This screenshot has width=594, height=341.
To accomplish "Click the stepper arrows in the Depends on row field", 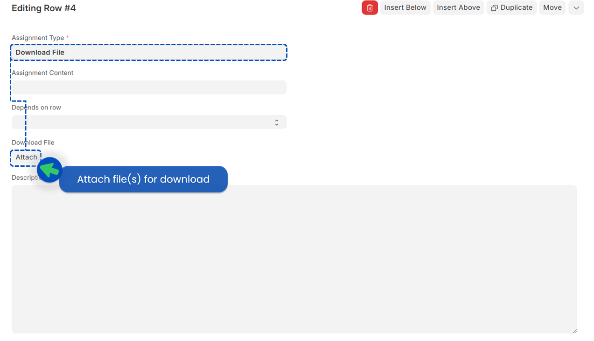I will (277, 122).
